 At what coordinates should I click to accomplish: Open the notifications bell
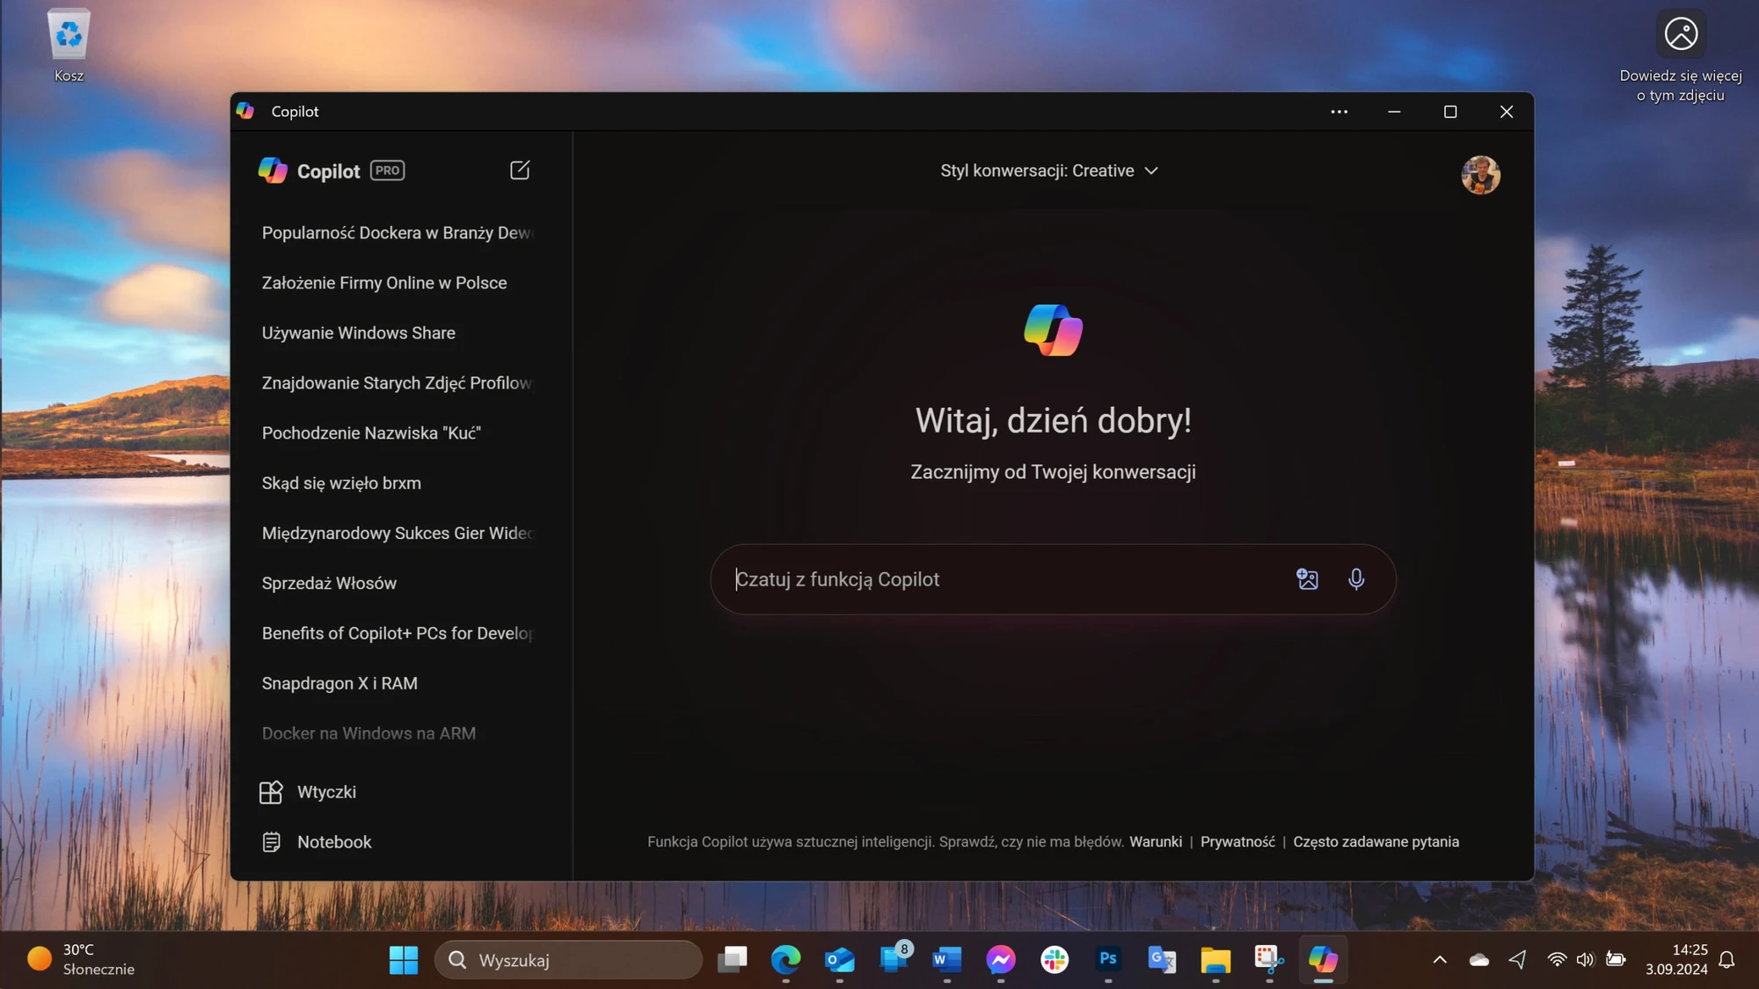pos(1726,960)
